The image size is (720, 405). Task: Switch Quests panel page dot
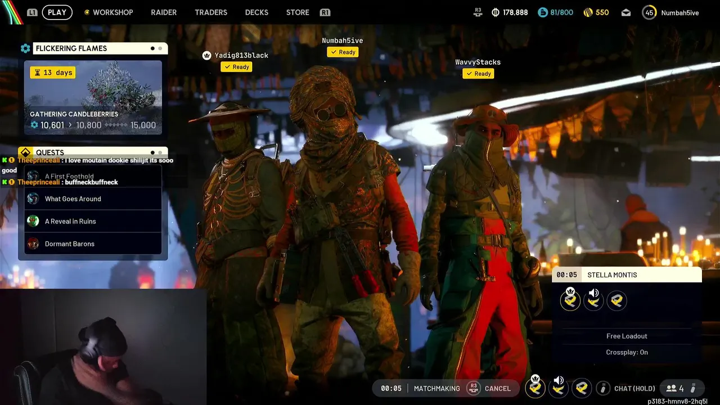coord(160,152)
